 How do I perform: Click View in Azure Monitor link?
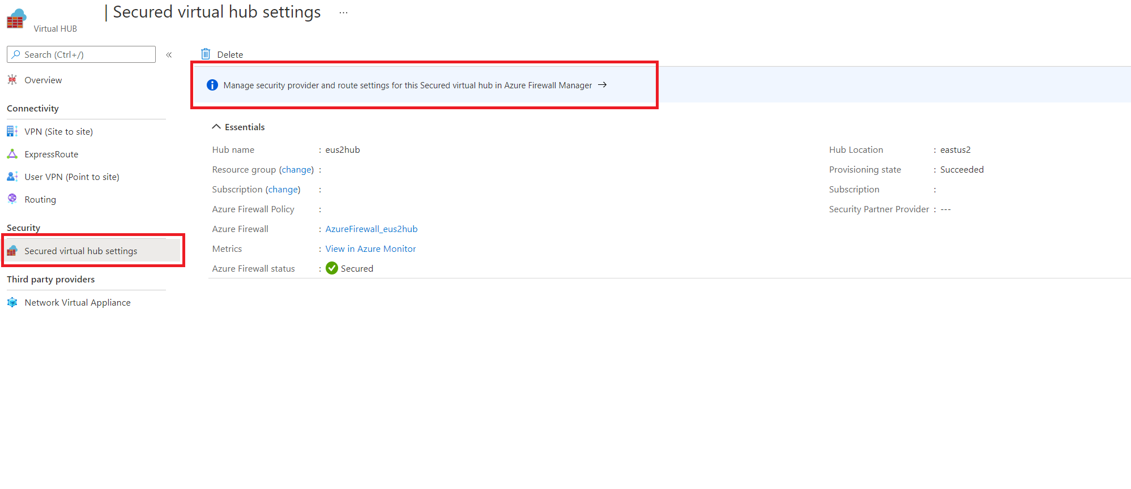point(370,249)
